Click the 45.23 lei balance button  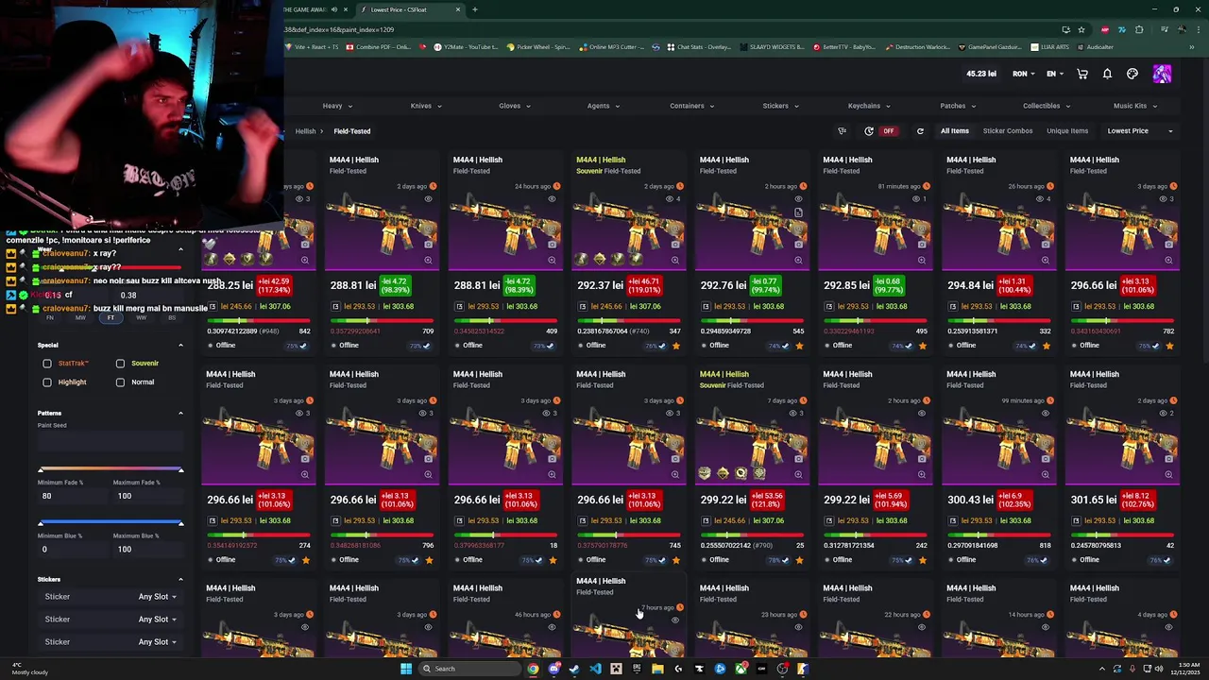[980, 74]
